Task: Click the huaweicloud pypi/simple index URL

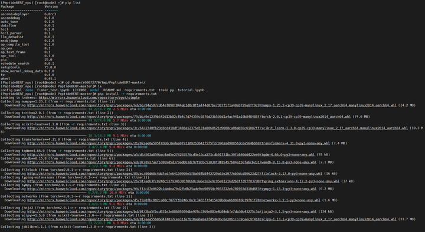Action: click(89, 98)
